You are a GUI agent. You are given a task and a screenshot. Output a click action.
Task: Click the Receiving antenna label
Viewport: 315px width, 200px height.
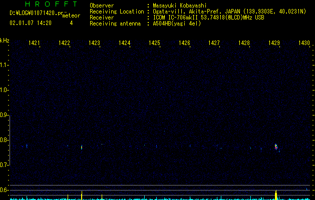[x=115, y=23]
